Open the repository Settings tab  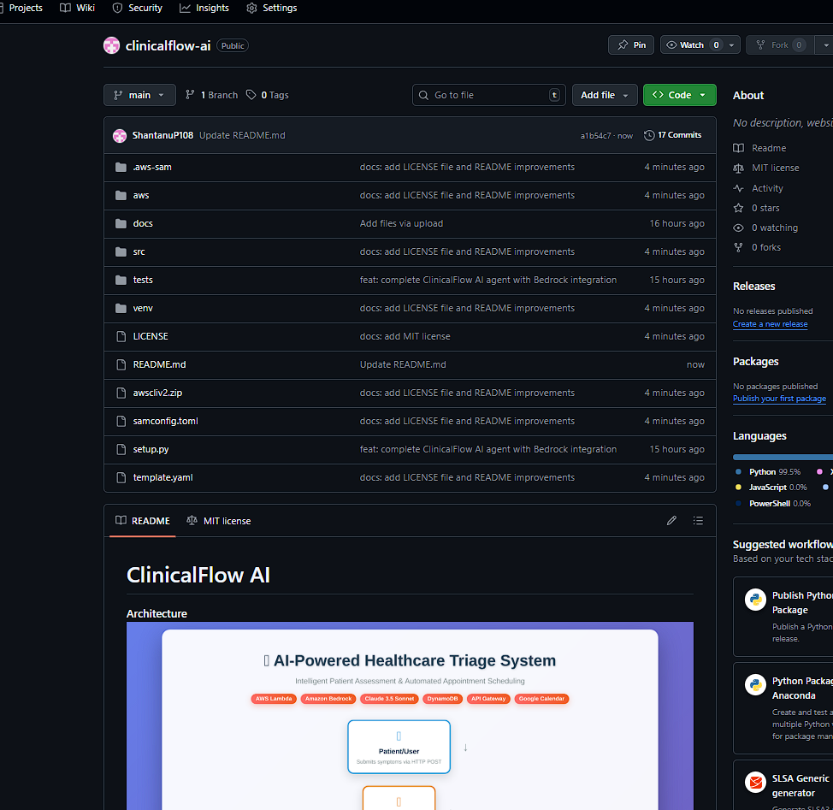pos(272,8)
